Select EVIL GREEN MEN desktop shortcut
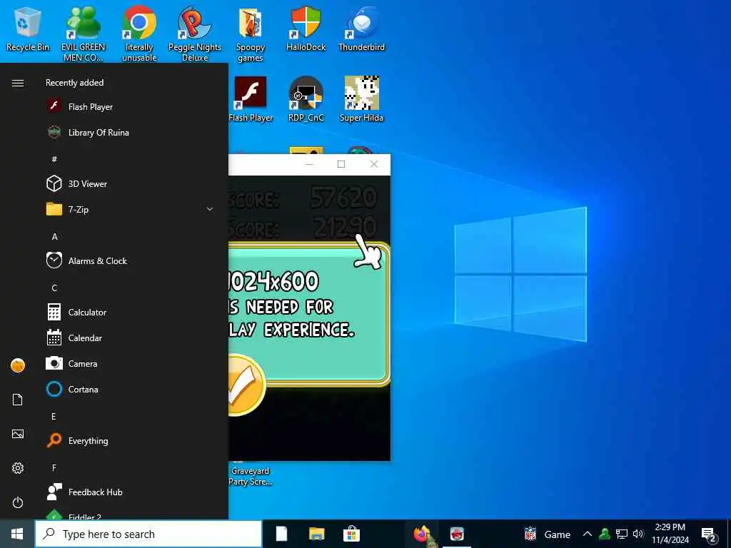The width and height of the screenshot is (731, 548). click(83, 34)
